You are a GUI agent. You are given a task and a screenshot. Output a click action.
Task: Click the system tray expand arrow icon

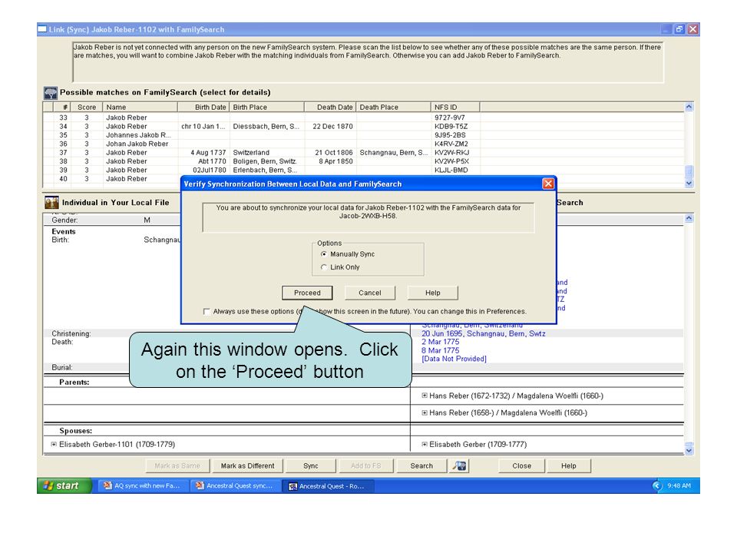click(x=657, y=485)
